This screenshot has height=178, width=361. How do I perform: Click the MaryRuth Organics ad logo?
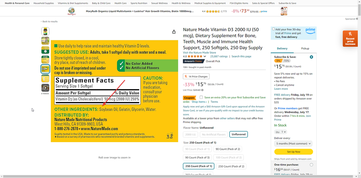pyautogui.click(x=71, y=11)
